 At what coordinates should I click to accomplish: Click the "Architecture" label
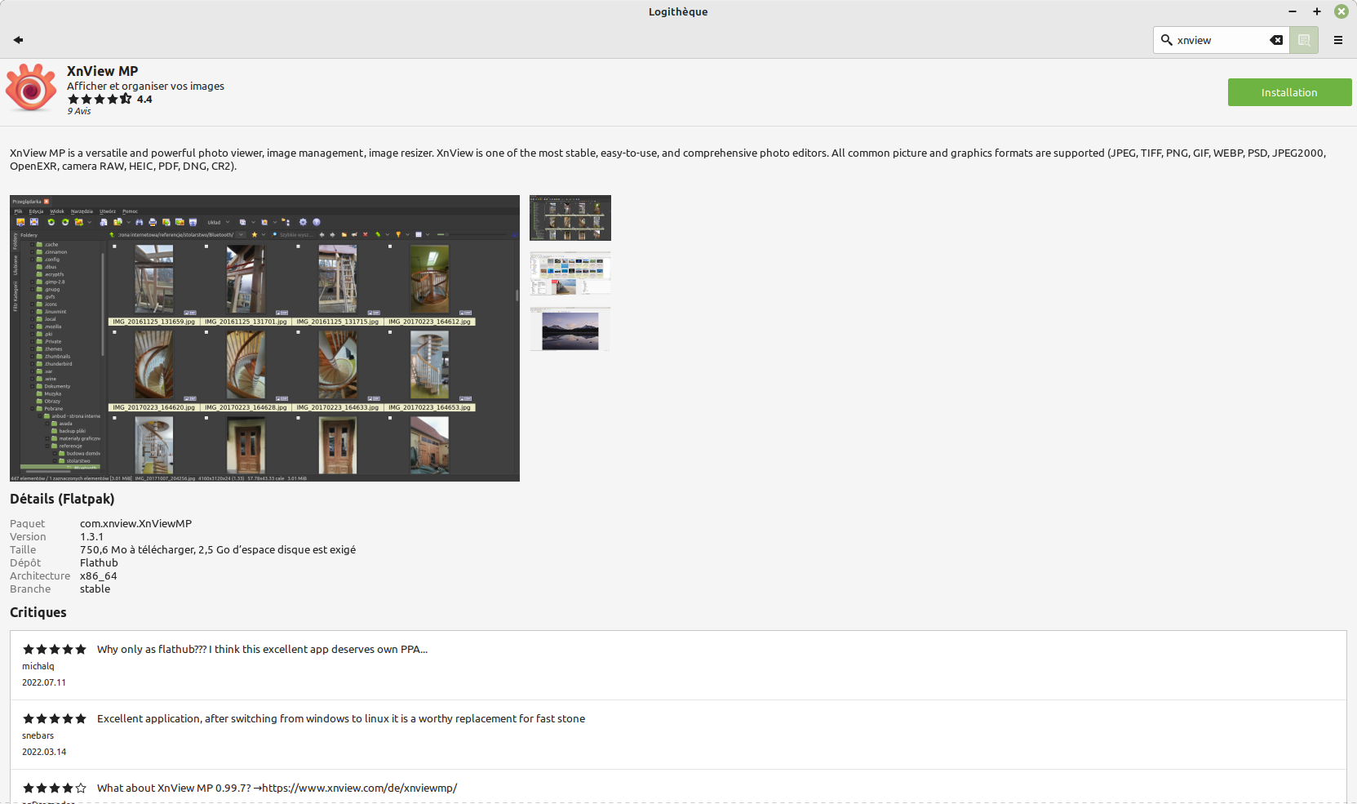(x=40, y=575)
